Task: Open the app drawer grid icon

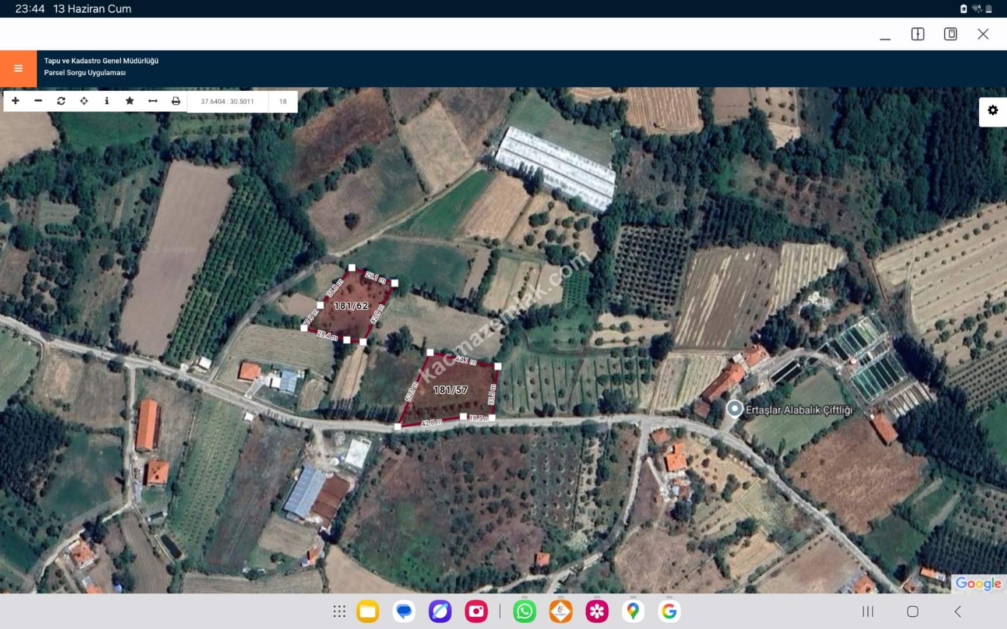Action: click(x=339, y=611)
